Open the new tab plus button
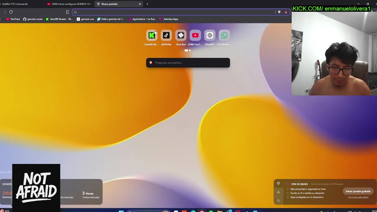 147,4
